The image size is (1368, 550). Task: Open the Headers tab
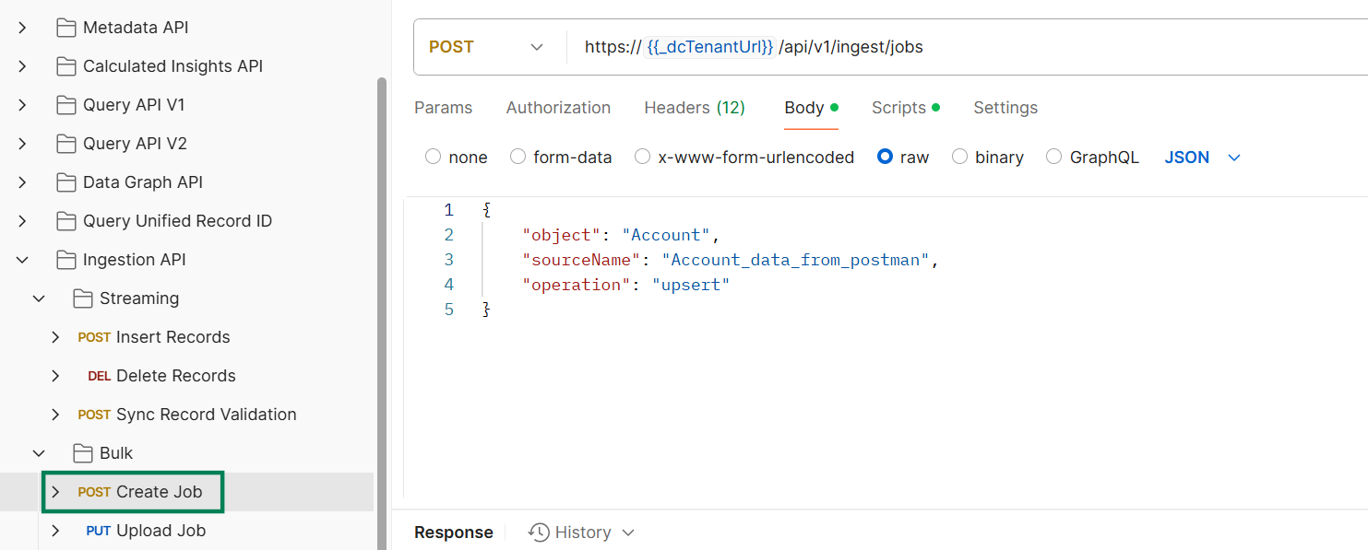694,108
